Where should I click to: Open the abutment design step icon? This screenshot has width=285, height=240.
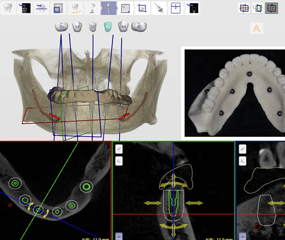pyautogui.click(x=91, y=8)
